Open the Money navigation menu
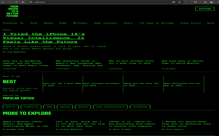The width and height of the screenshot is (219, 136). (48, 23)
